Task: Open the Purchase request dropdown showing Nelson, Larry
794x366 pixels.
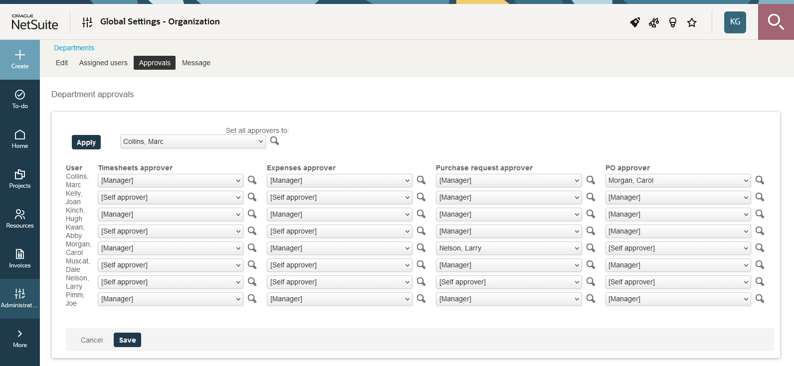Action: click(509, 248)
